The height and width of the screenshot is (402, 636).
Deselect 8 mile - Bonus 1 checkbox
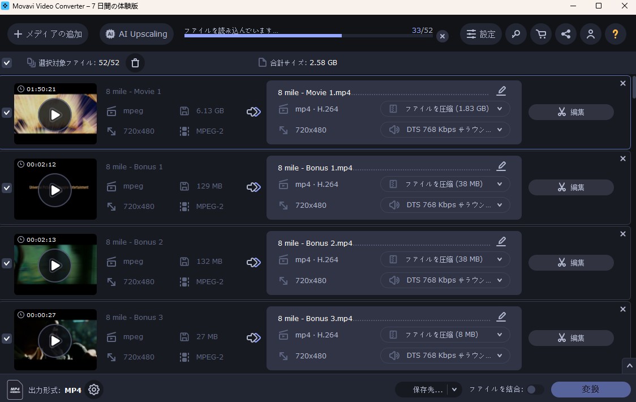7,188
